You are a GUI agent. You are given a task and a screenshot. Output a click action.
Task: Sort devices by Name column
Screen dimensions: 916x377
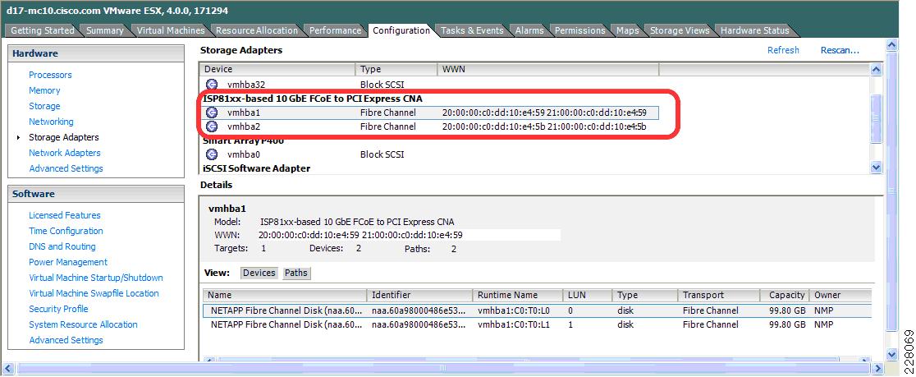(285, 295)
